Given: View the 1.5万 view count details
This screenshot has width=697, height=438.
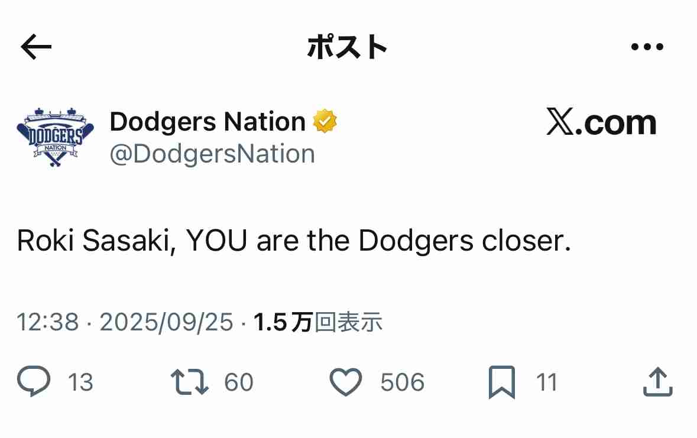Looking at the screenshot, I should 318,322.
